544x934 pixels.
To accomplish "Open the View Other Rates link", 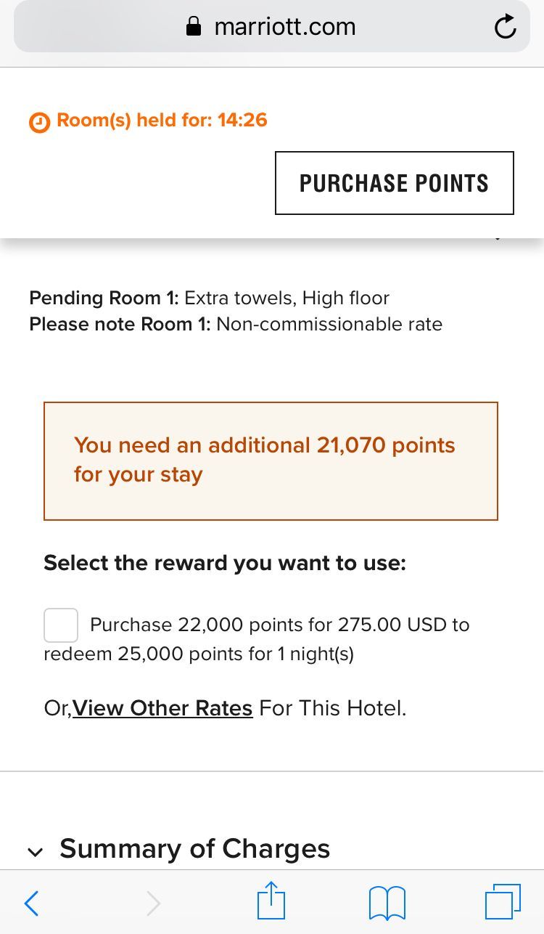I will point(162,708).
